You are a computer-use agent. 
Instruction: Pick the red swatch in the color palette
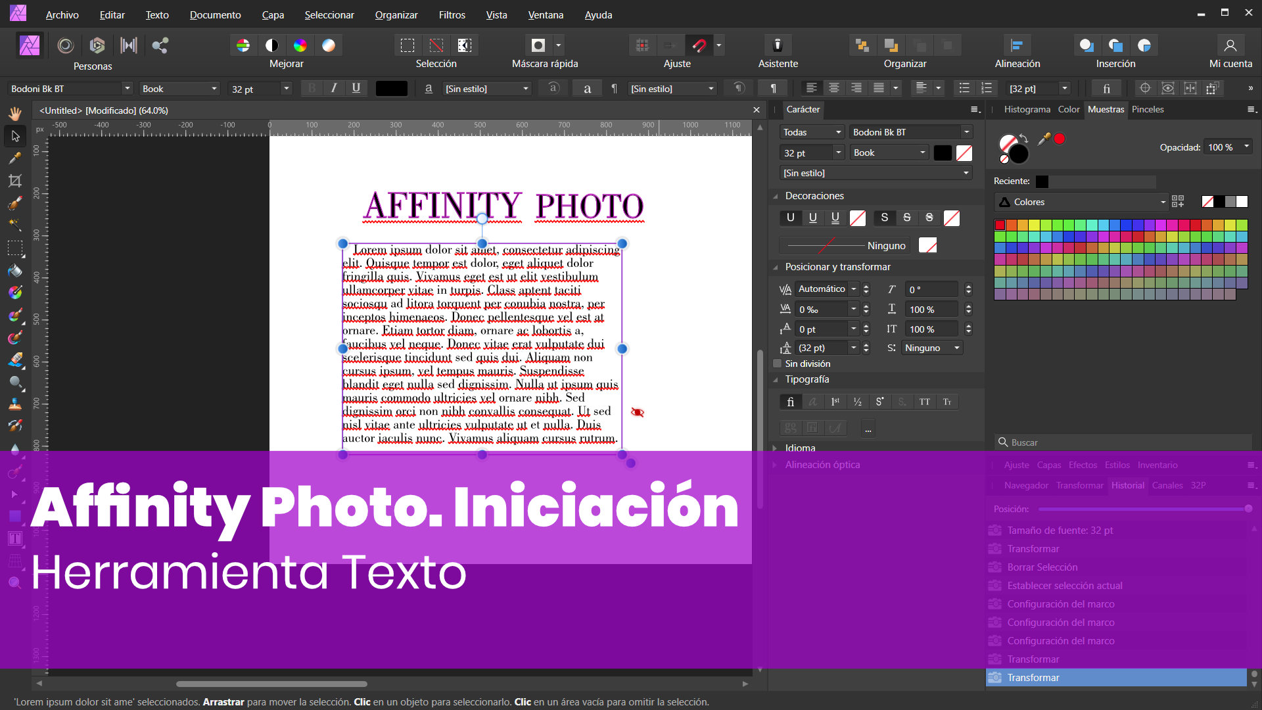(1000, 225)
